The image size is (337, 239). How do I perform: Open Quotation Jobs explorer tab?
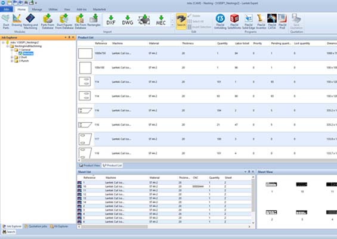(x=36, y=226)
